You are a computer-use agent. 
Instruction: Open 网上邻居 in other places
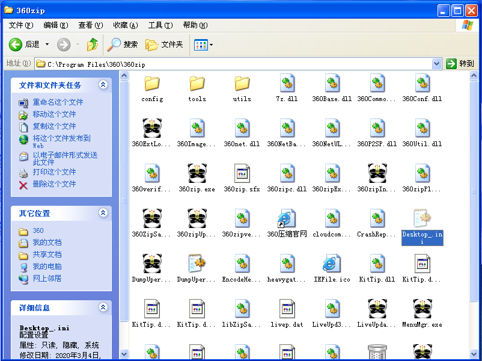click(47, 279)
